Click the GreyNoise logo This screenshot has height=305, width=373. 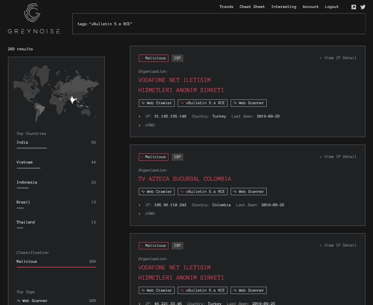coord(34,19)
